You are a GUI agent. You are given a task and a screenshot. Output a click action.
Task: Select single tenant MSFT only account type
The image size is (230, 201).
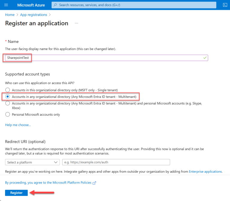tap(8, 90)
